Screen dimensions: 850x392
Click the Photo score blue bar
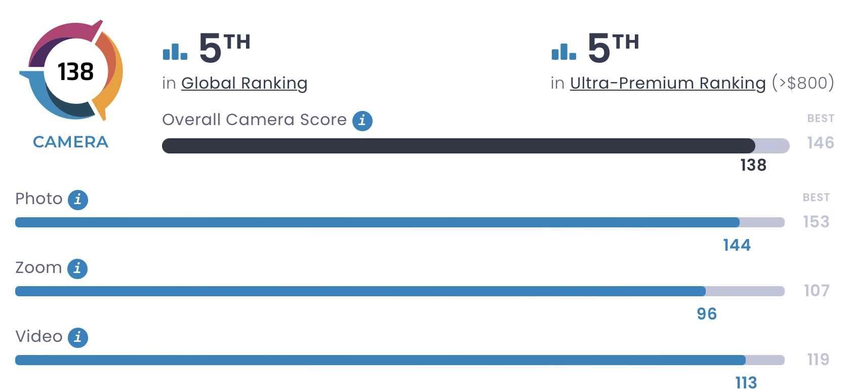(x=377, y=222)
